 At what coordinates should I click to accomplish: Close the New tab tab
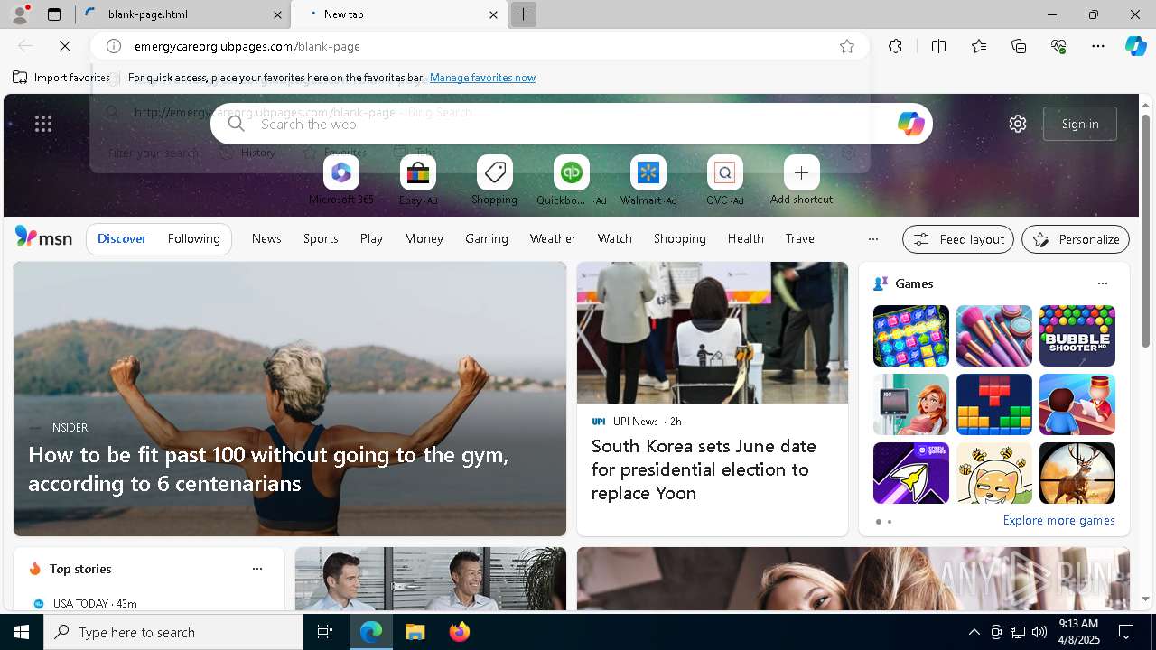[x=493, y=14]
